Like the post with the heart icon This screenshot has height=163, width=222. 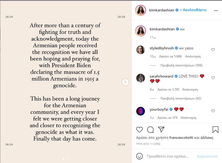pyautogui.click(x=139, y=130)
